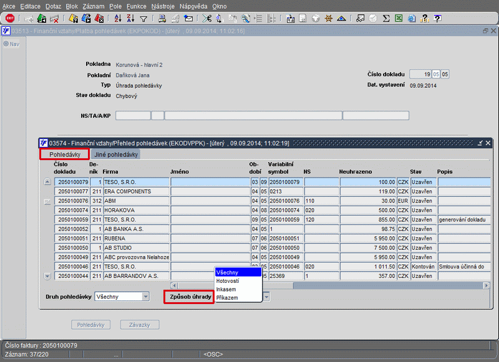Click the scissors cut icon

(x=207, y=19)
